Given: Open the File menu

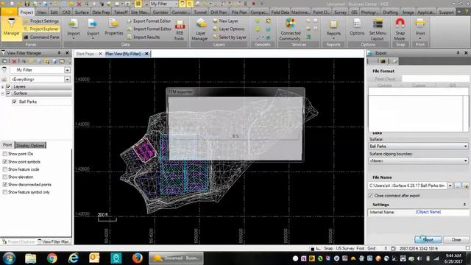Looking at the screenshot, I should point(10,12).
